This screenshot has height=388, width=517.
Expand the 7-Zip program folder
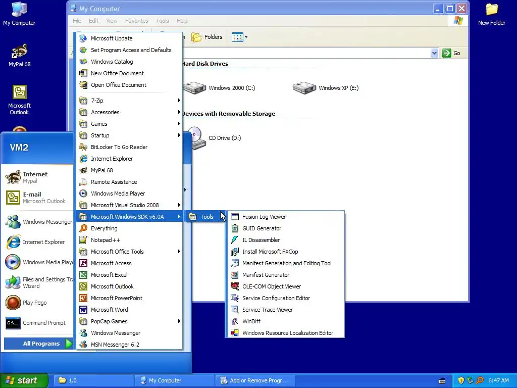tap(129, 101)
